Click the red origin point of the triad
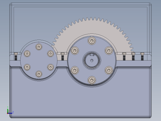Viewport: 161px width, 121px height. click(x=7, y=113)
